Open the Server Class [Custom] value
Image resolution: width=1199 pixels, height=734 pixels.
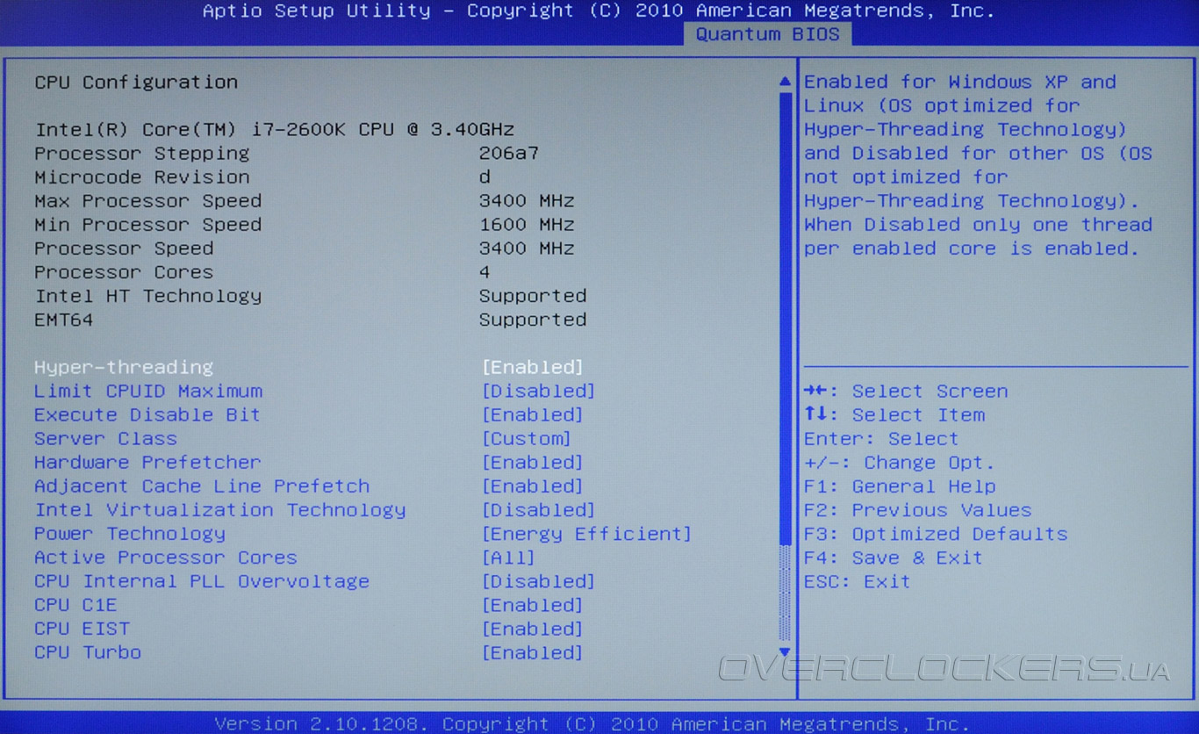[527, 438]
